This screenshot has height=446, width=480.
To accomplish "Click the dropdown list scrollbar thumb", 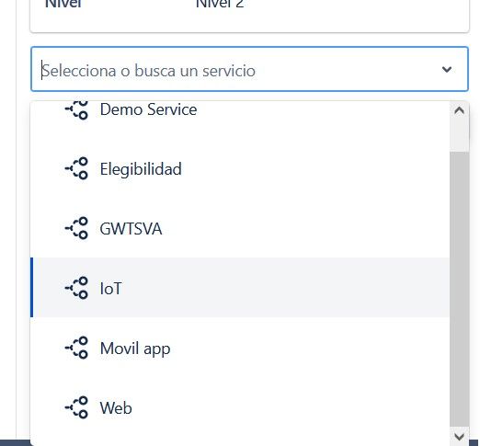I will click(459, 289).
